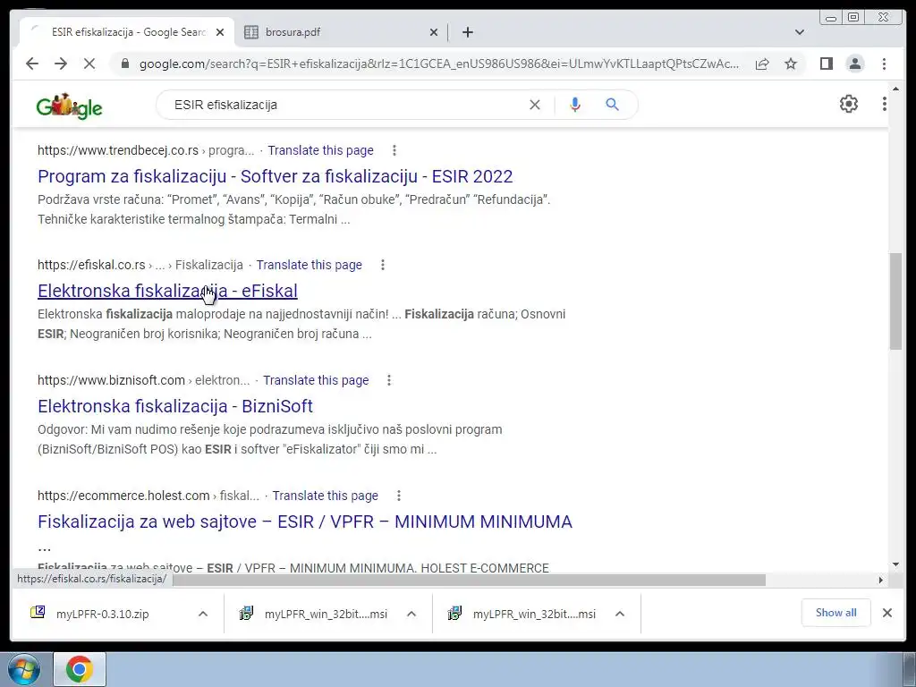Open options for trendbecej.co.rs result
The width and height of the screenshot is (916, 687).
pyautogui.click(x=394, y=150)
